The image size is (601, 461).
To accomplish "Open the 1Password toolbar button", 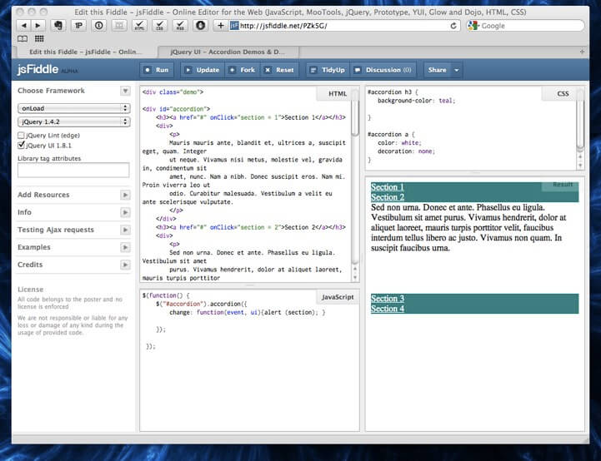I will (78, 26).
